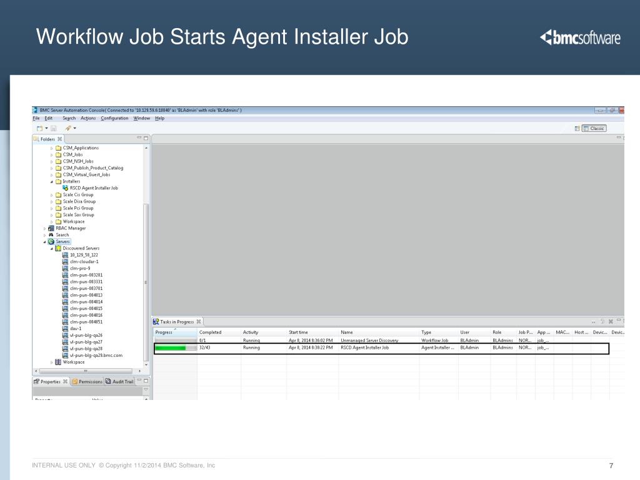Sort by the Name column header
Screen dimensions: 640x480
coord(379,332)
